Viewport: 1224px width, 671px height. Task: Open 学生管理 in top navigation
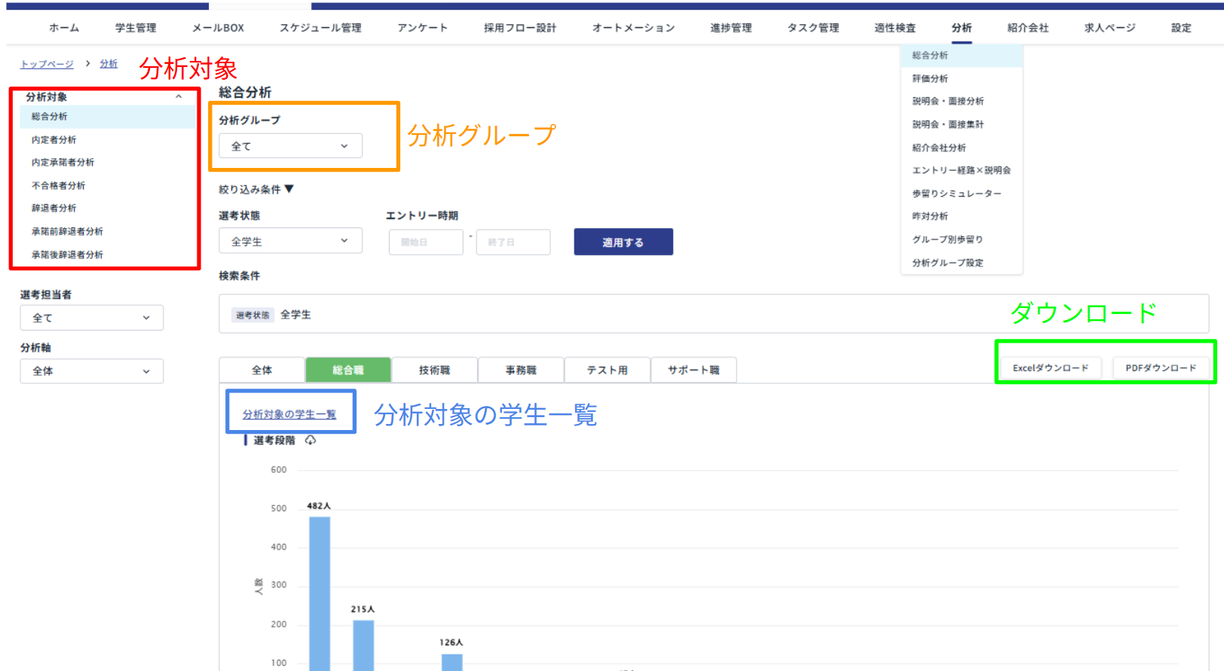click(x=136, y=28)
